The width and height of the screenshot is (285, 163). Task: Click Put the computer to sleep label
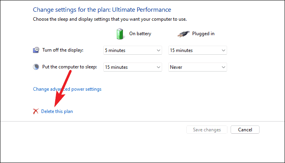point(70,67)
